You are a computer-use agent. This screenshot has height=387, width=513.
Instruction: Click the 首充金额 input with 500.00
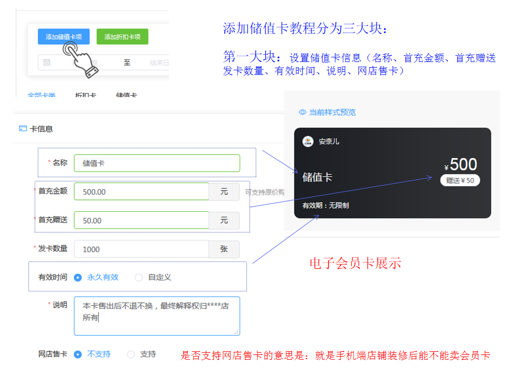coord(141,191)
